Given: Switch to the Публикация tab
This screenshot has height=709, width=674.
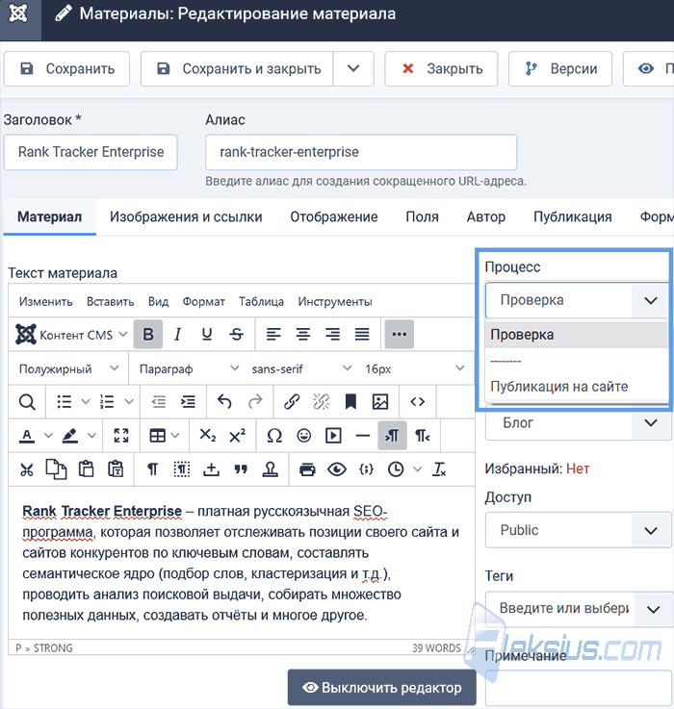Looking at the screenshot, I should (573, 216).
